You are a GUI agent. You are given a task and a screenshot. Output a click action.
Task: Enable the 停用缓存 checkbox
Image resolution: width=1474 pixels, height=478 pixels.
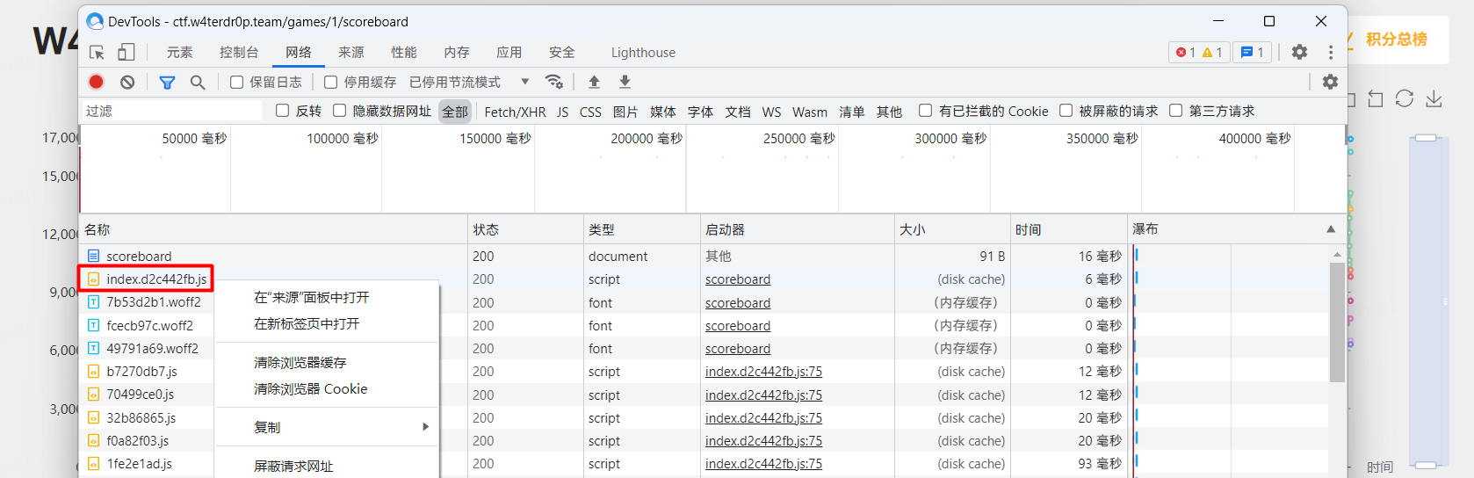pos(330,82)
